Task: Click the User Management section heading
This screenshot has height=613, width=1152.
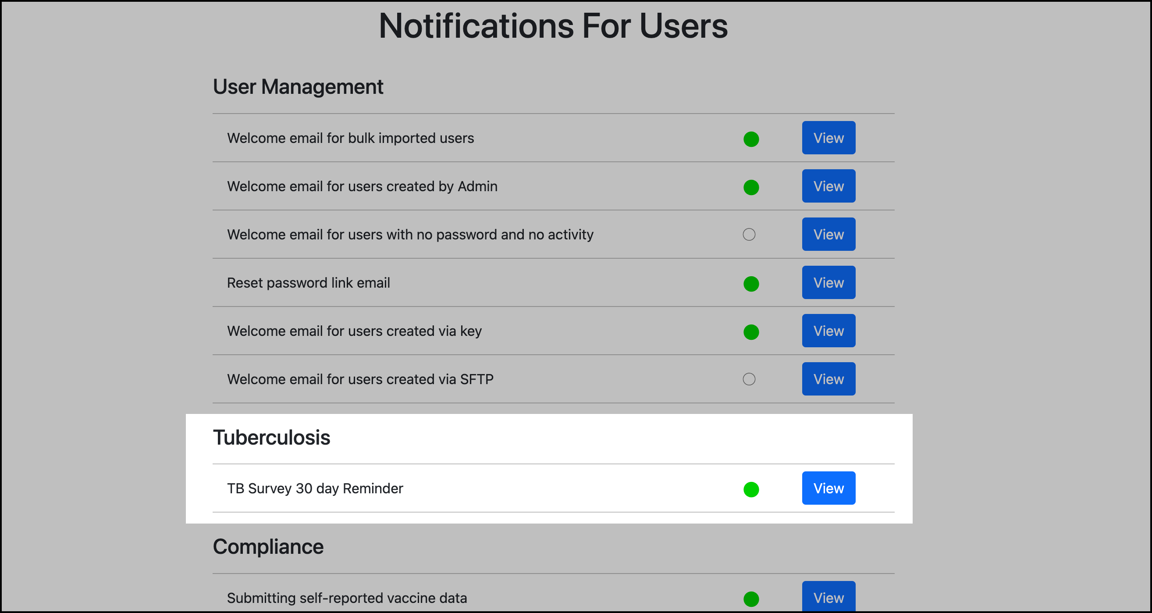Action: point(298,86)
